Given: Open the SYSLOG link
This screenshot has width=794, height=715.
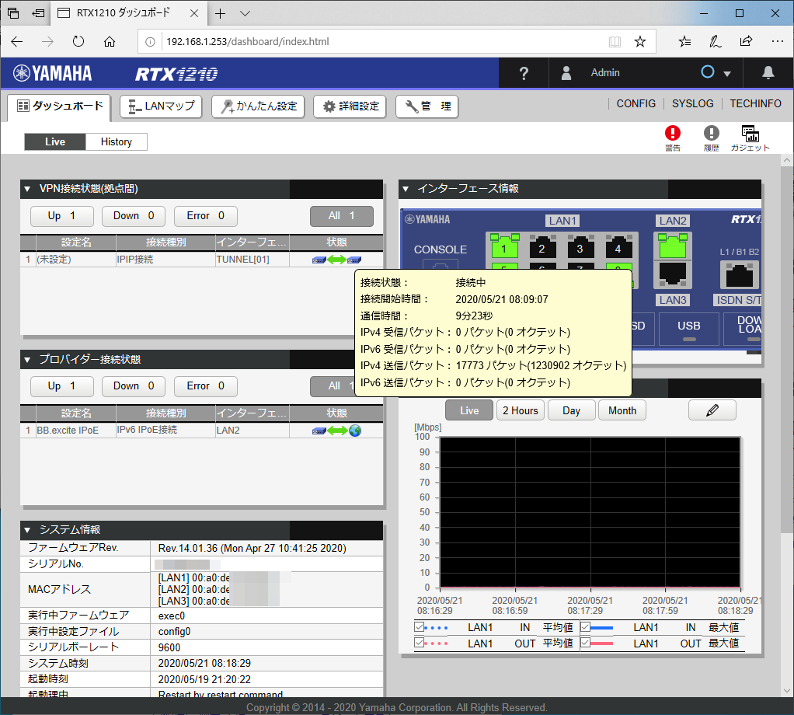Looking at the screenshot, I should 693,103.
